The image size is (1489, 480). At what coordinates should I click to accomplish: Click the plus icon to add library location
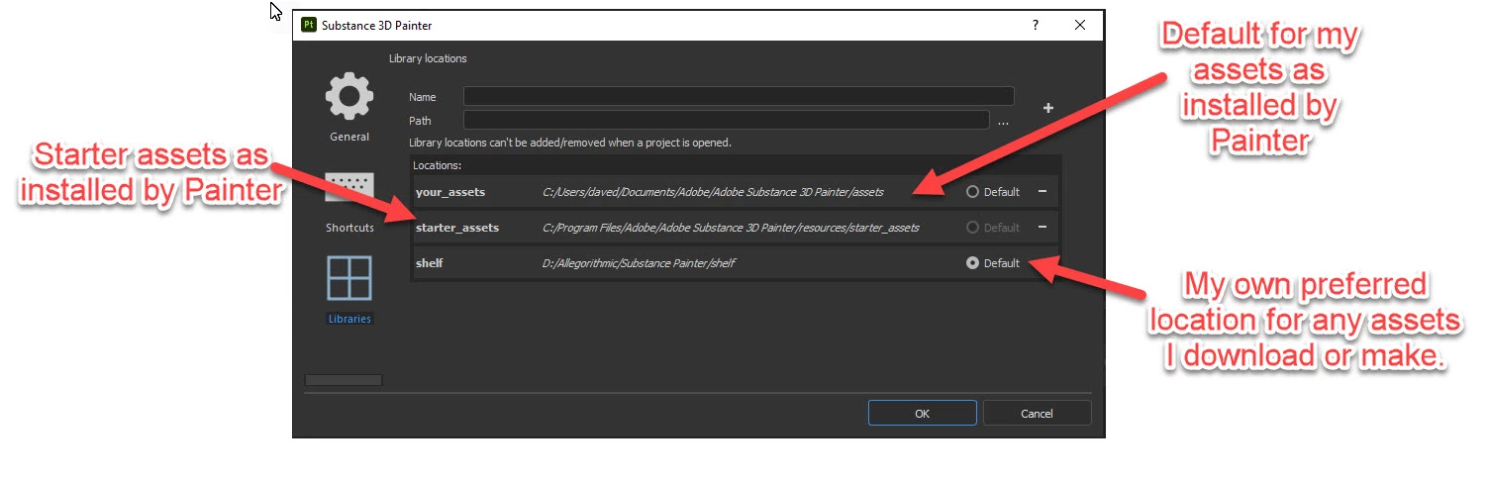(1047, 107)
